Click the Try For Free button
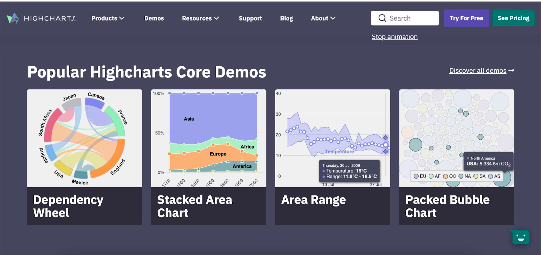 [466, 18]
